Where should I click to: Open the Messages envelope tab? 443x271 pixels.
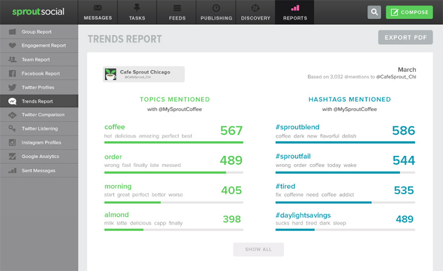point(97,12)
